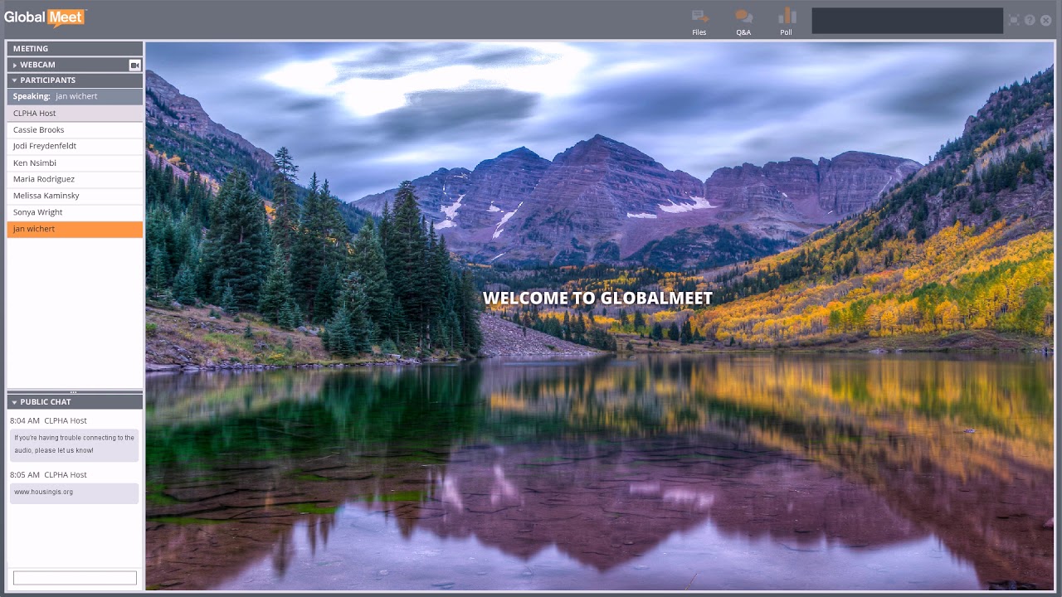Viewport: 1062px width, 597px height.
Task: Select participant Maria Rodriguez
Action: pyautogui.click(x=75, y=179)
